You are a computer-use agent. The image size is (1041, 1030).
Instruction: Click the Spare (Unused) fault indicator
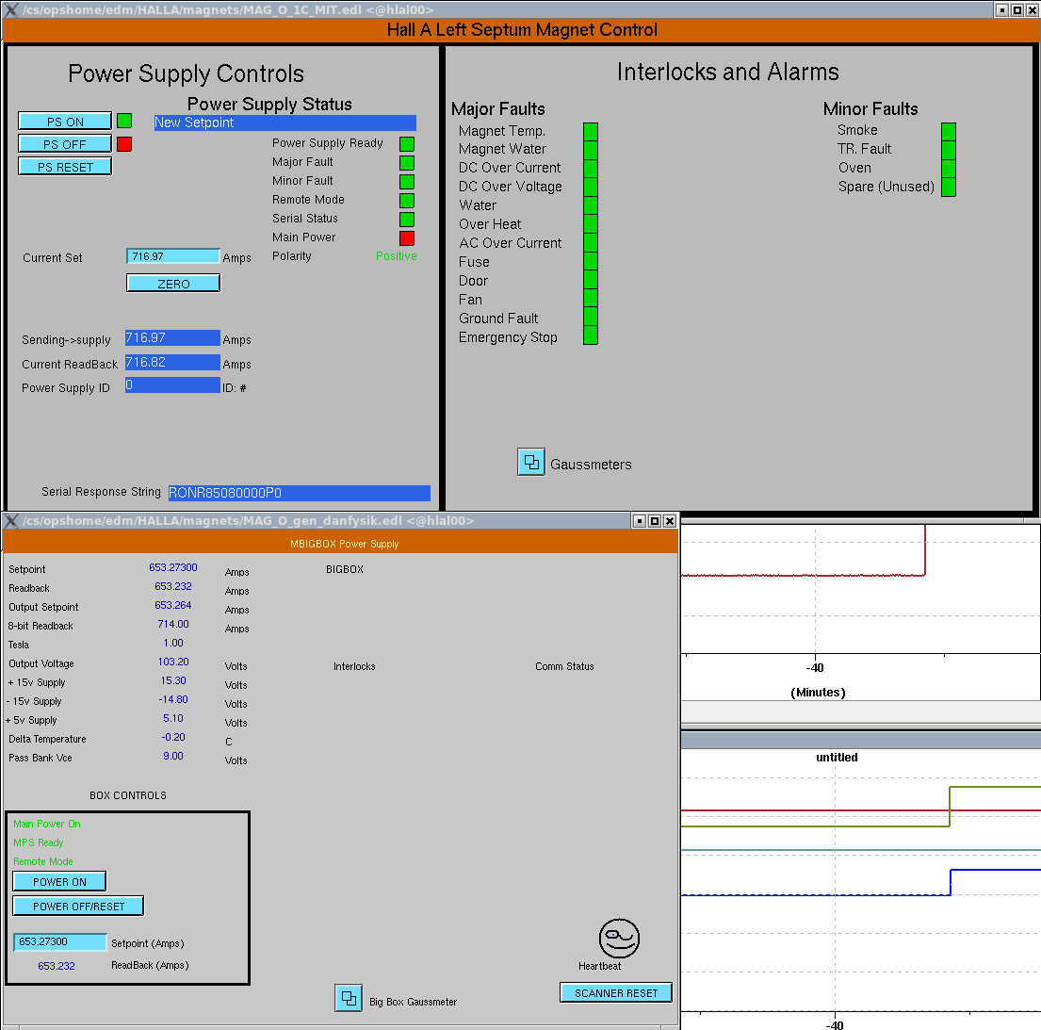click(949, 187)
